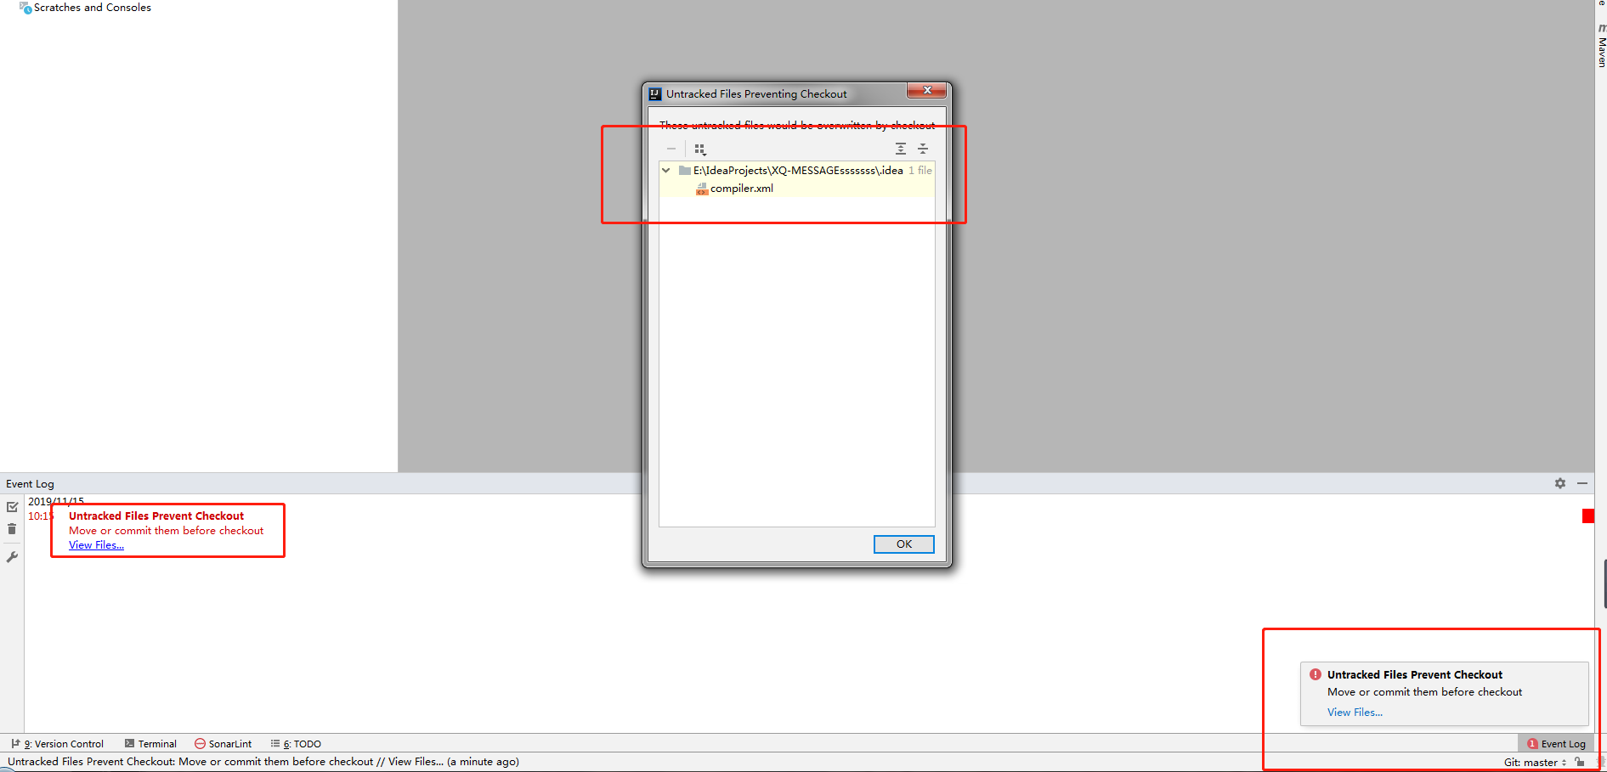Select Scratches and Consoles item
Screen dimensions: 1607x772
[91, 8]
